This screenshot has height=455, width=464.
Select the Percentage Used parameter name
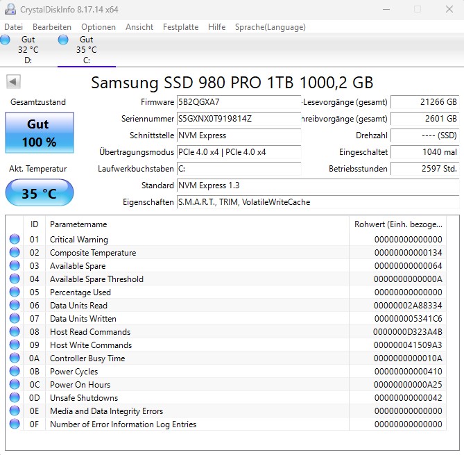[x=80, y=292]
